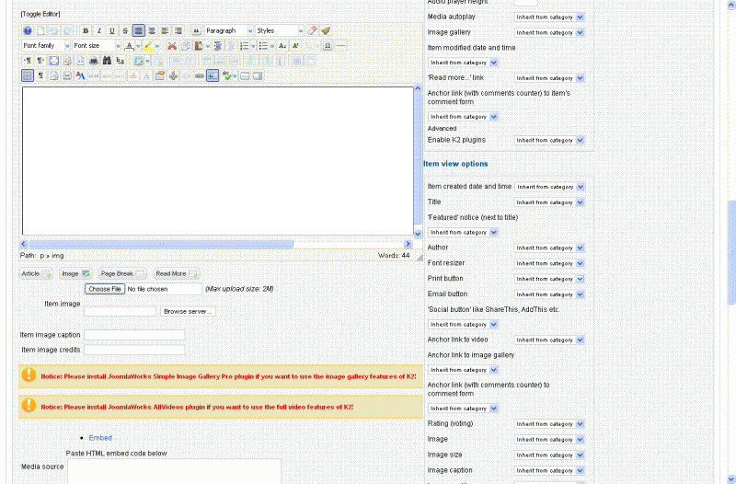Click the yellow highlight color icon
The image size is (736, 484).
[148, 46]
